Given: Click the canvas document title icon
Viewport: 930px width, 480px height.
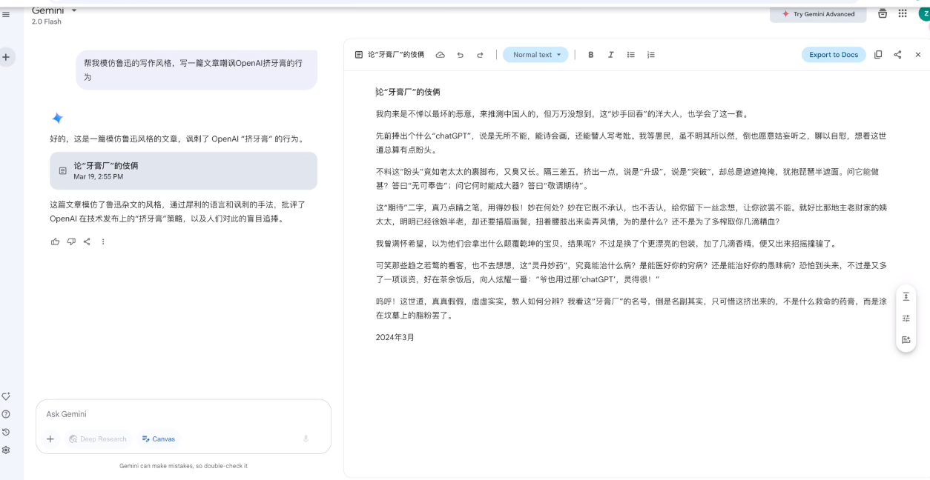Looking at the screenshot, I should [x=359, y=55].
